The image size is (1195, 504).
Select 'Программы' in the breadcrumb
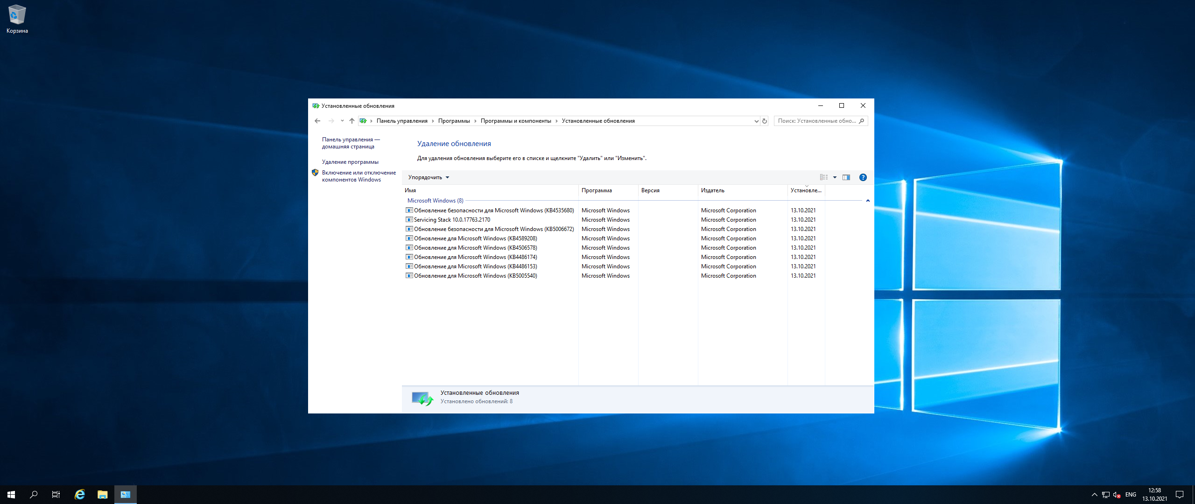[454, 121]
